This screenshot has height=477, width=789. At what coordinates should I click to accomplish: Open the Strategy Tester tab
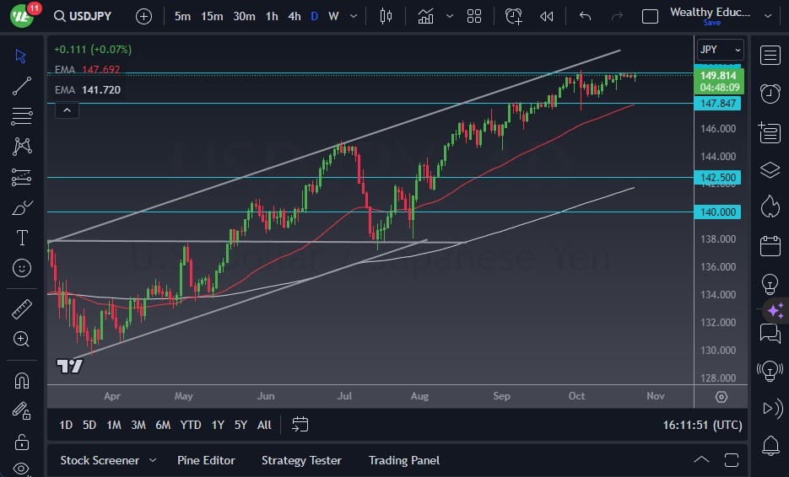[x=301, y=460]
